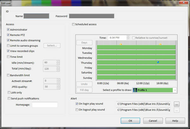Image resolution: width=190 pixels, height=129 pixels.
Task: Click the Wednesday schedule bar
Action: pyautogui.click(x=136, y=57)
